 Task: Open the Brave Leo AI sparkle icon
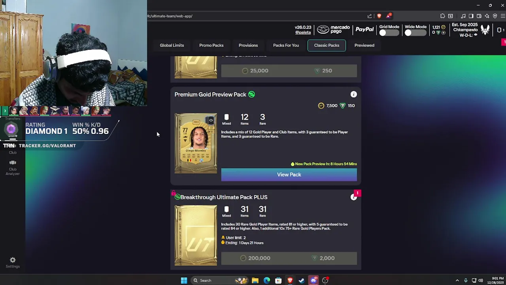487,16
